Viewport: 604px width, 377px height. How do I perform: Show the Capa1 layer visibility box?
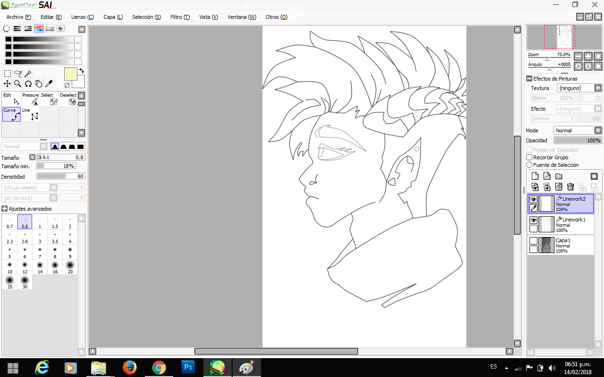[x=533, y=241]
